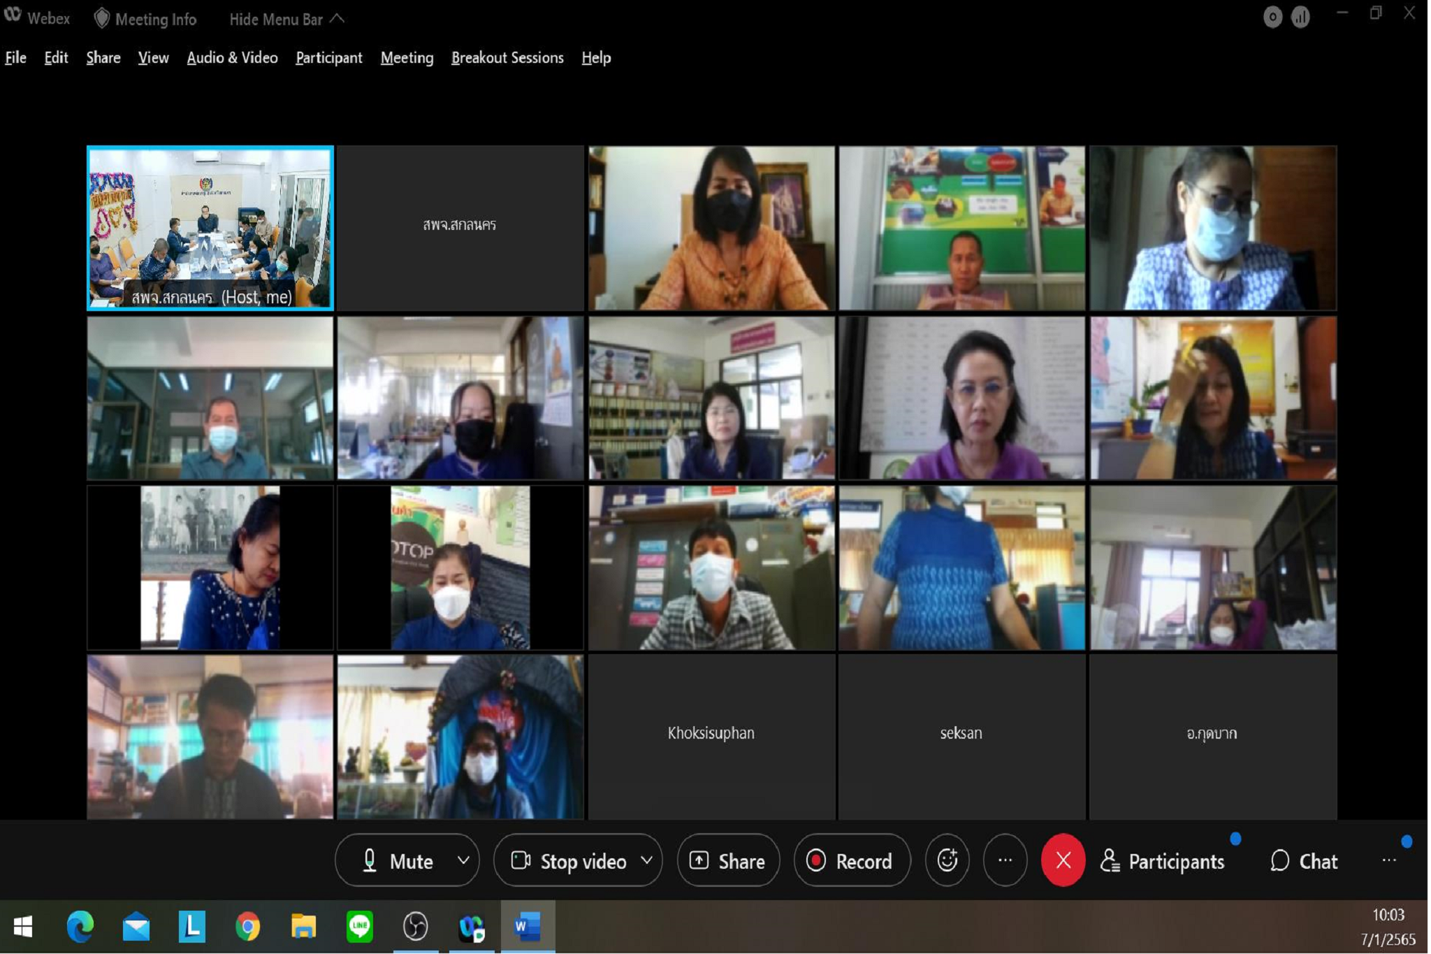This screenshot has height=954, width=1431.
Task: Open the blue L app in taskbar
Action: coord(191,927)
